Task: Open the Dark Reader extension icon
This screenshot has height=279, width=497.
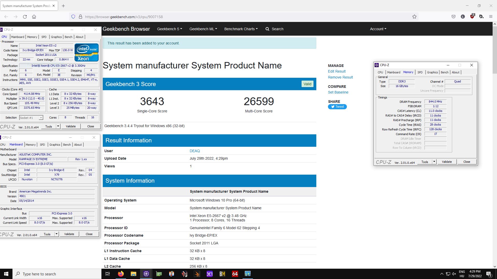Action: 481,17
